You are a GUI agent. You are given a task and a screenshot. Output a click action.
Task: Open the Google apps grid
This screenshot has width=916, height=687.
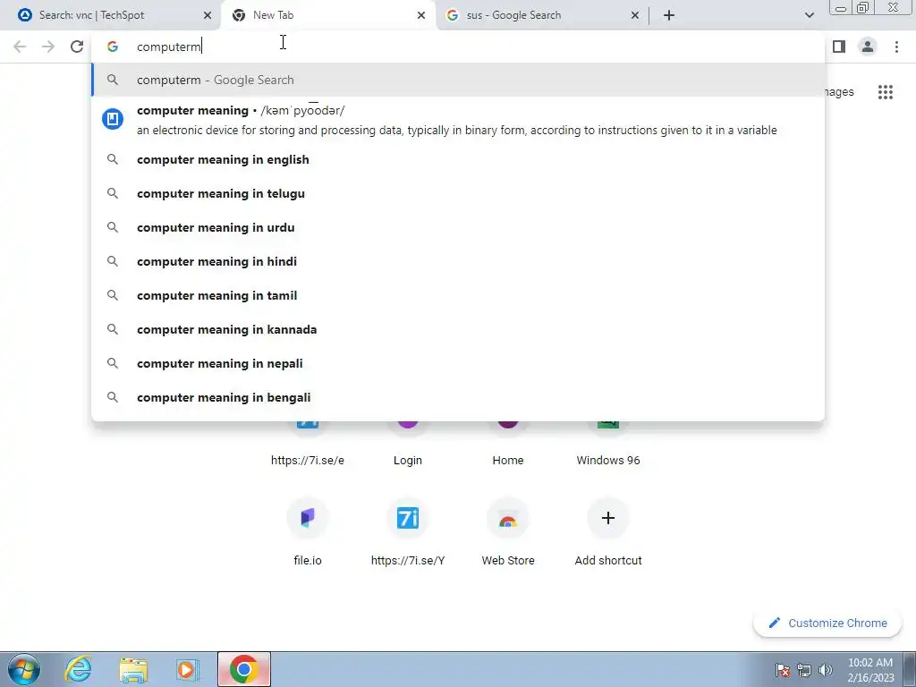886,92
